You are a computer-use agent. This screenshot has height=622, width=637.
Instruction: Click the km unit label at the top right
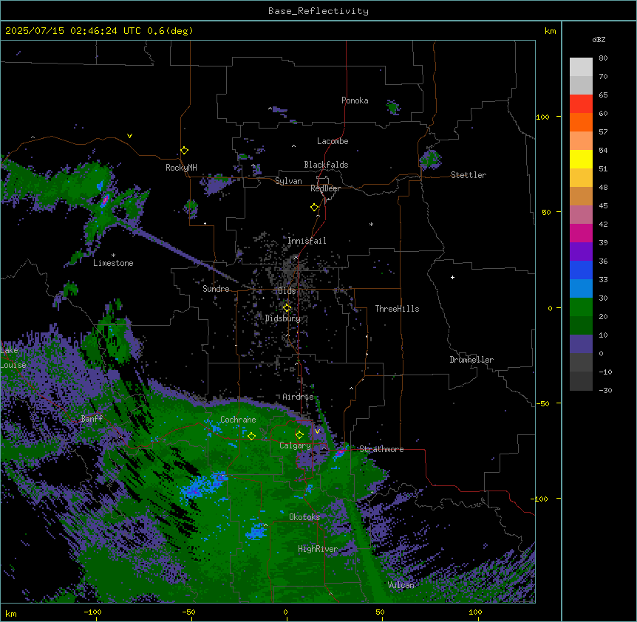point(551,31)
